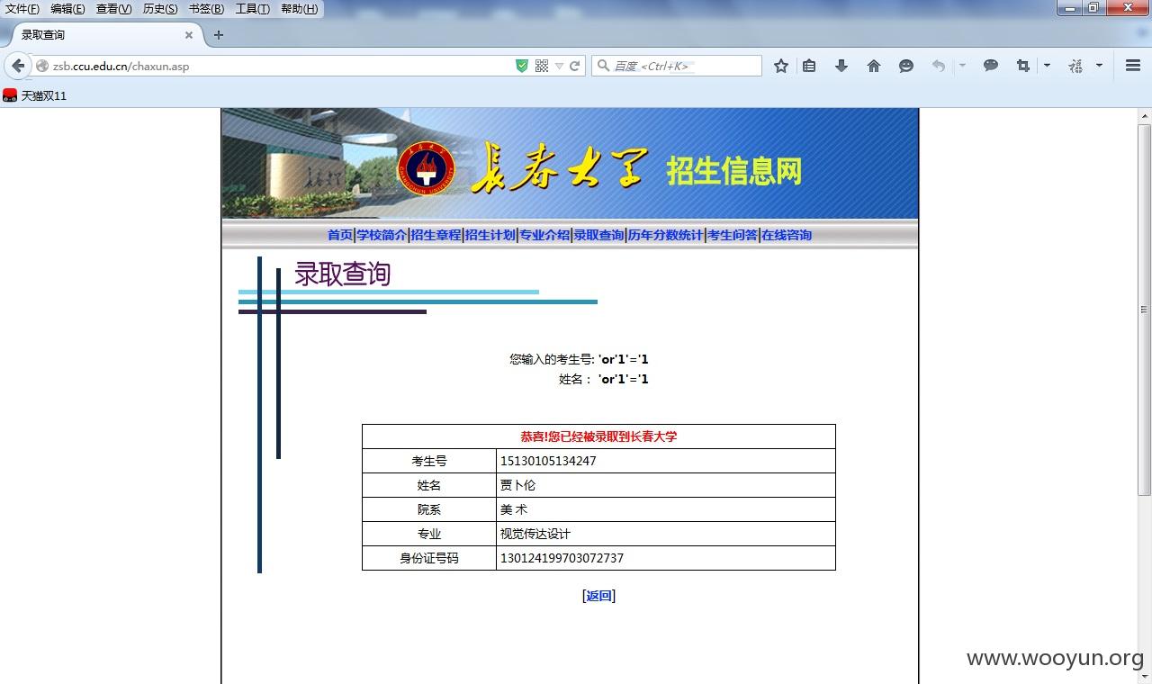Click the vertical scrollbar thumb
The width and height of the screenshot is (1152, 684).
click(x=1145, y=310)
